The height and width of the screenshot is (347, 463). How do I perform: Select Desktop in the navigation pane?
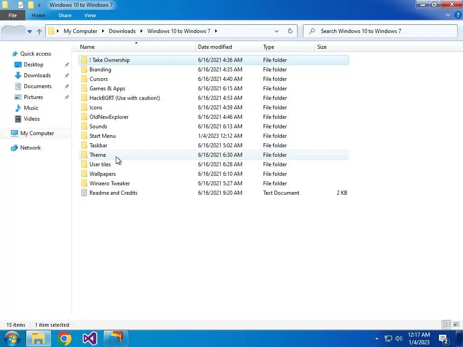(x=33, y=65)
